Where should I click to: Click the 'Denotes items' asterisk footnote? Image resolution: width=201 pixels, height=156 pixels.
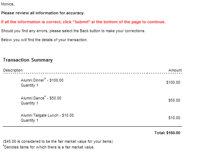point(49,147)
